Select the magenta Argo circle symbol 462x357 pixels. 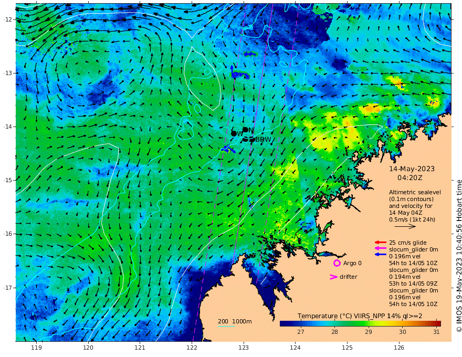[x=337, y=263]
